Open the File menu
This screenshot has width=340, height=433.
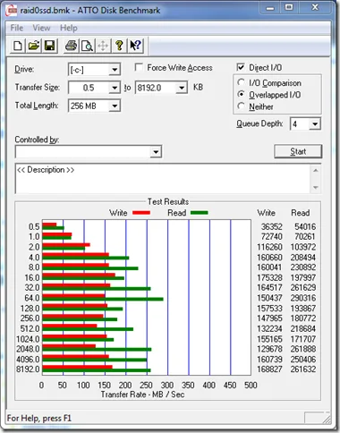[x=17, y=28]
